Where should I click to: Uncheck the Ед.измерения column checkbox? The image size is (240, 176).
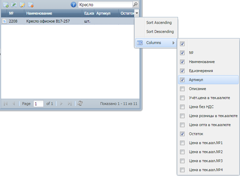pyautogui.click(x=182, y=71)
